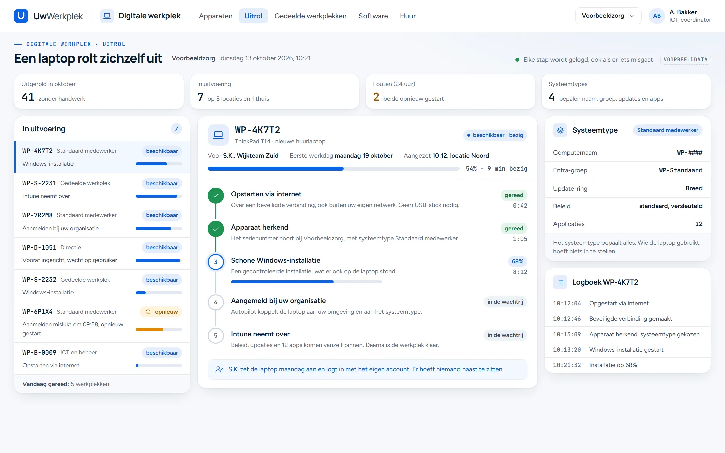This screenshot has height=453, width=725.
Task: Click the VOORBEELDDATA tag
Action: point(685,60)
